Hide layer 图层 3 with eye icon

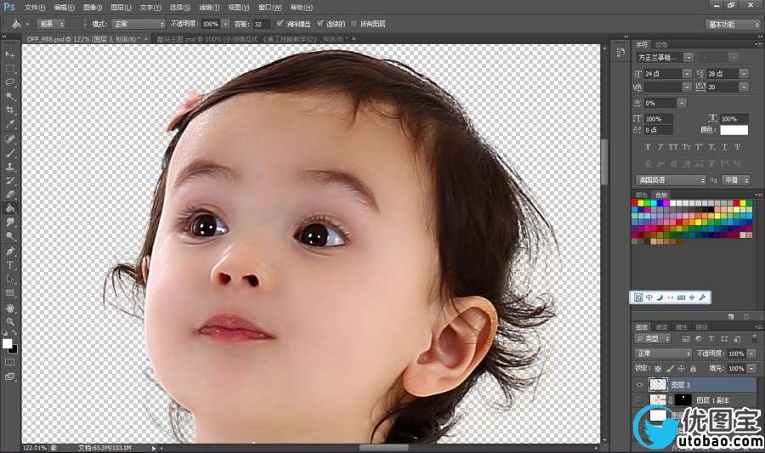(639, 385)
